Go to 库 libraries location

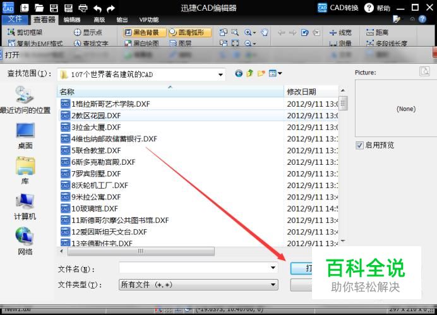25,171
